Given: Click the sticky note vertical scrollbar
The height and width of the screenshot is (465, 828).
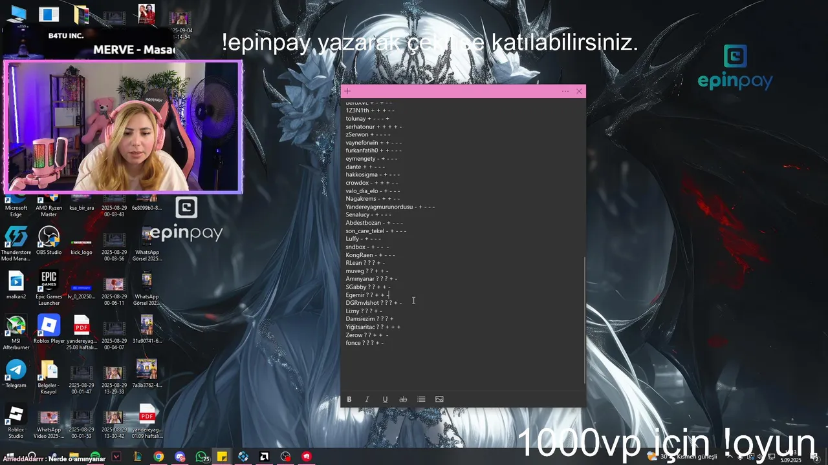Looking at the screenshot, I should click(x=584, y=320).
